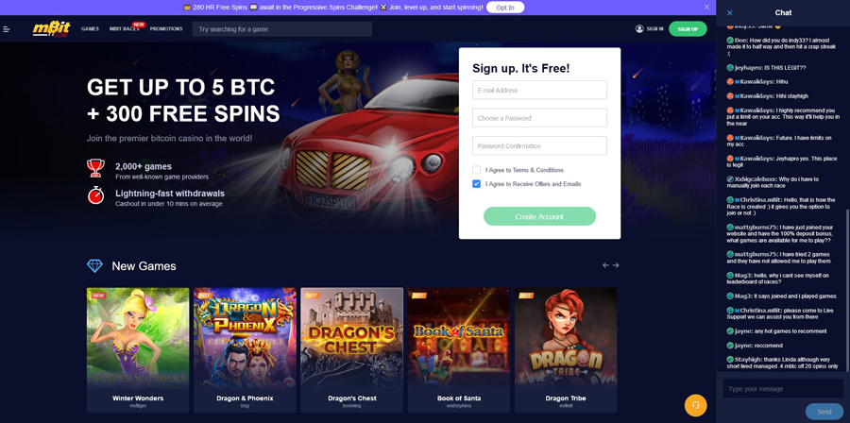Uncheck I Agree to Receive Offers and Emails

tap(477, 184)
